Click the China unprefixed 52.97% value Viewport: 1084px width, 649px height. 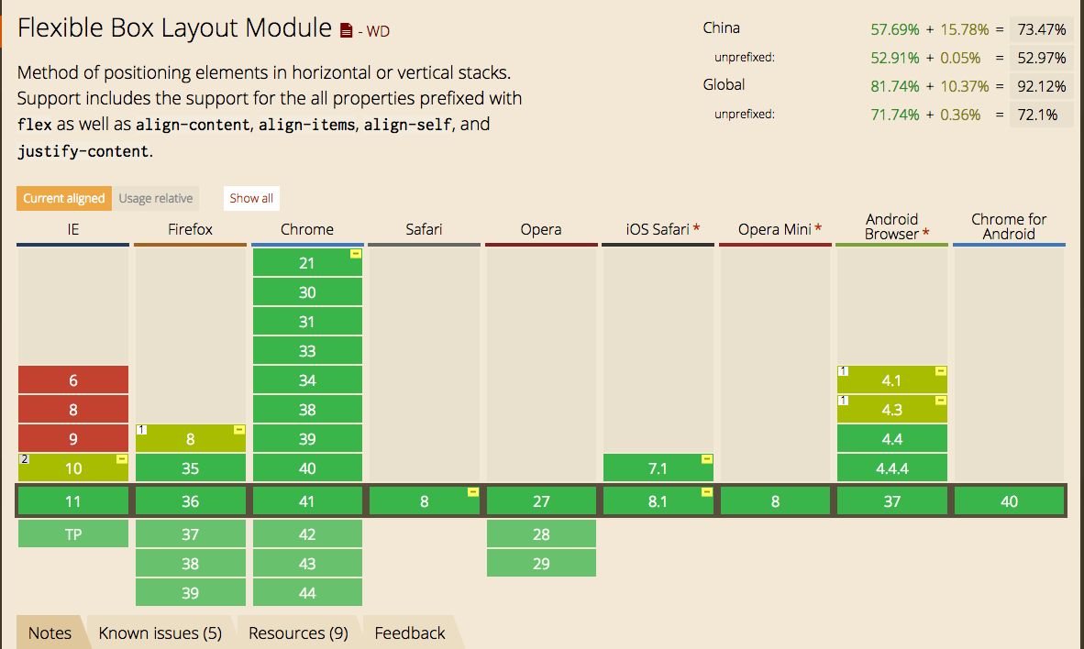[x=1041, y=58]
